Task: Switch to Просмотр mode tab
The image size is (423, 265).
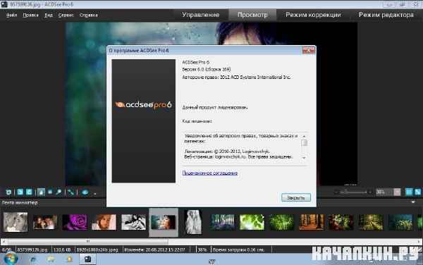Action: pyautogui.click(x=252, y=15)
